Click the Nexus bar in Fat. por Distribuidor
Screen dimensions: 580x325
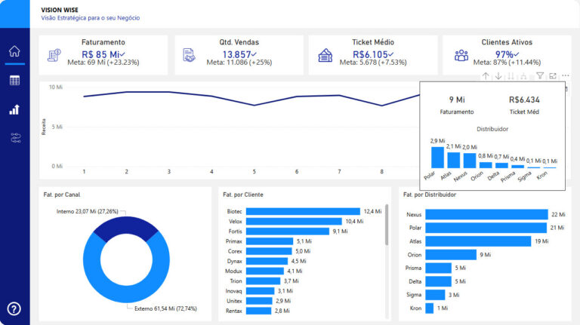486,215
